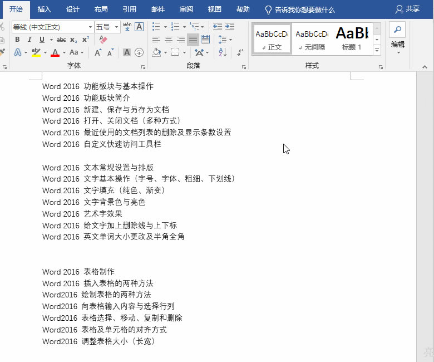Click the Increase Indent icon

229,27
